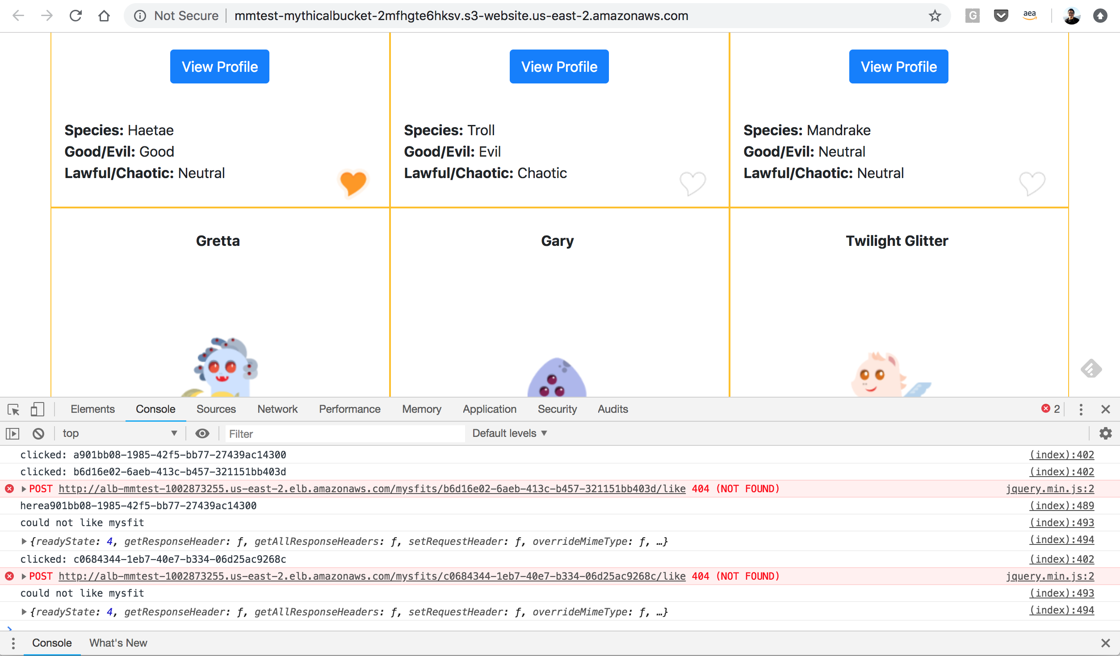Click View Profile button for Twilight Glitter
The image size is (1120, 656).
(898, 66)
